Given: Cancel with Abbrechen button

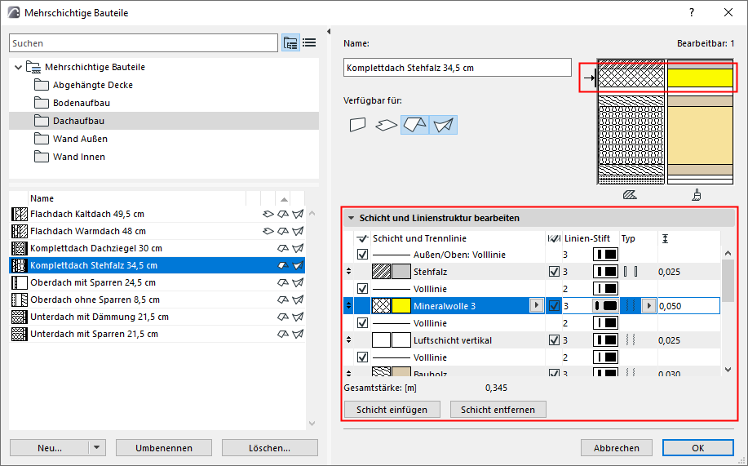Looking at the screenshot, I should pos(617,448).
